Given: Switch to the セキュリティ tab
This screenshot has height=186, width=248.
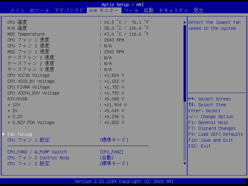Looking at the screenshot, I should (173, 10).
